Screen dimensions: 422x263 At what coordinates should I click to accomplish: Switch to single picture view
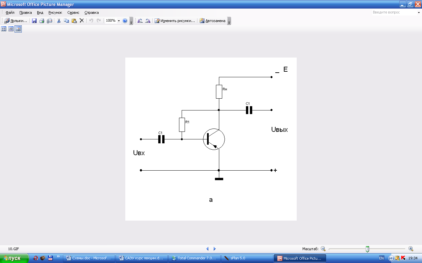18,29
